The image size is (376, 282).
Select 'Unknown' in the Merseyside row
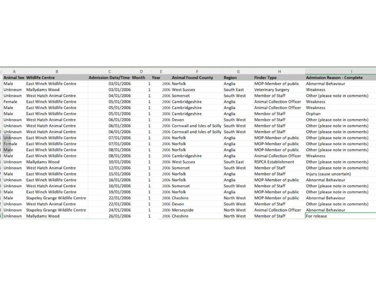(14, 210)
